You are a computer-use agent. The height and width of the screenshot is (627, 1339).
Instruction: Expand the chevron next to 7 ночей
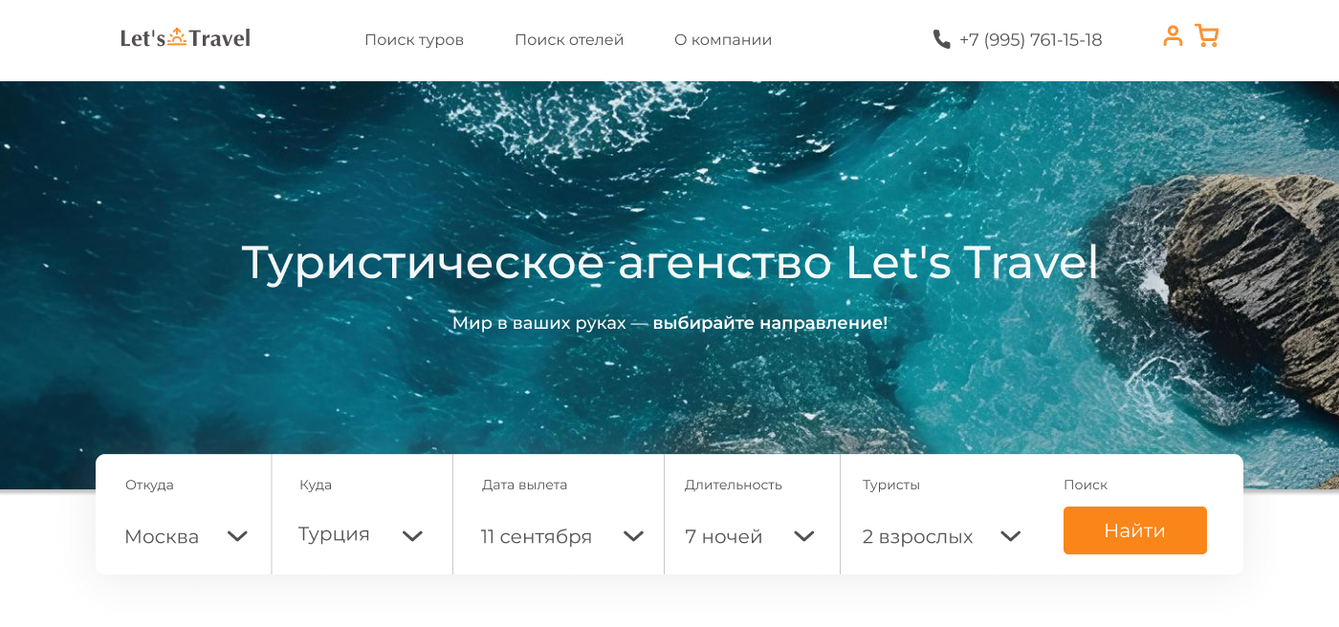click(x=804, y=536)
